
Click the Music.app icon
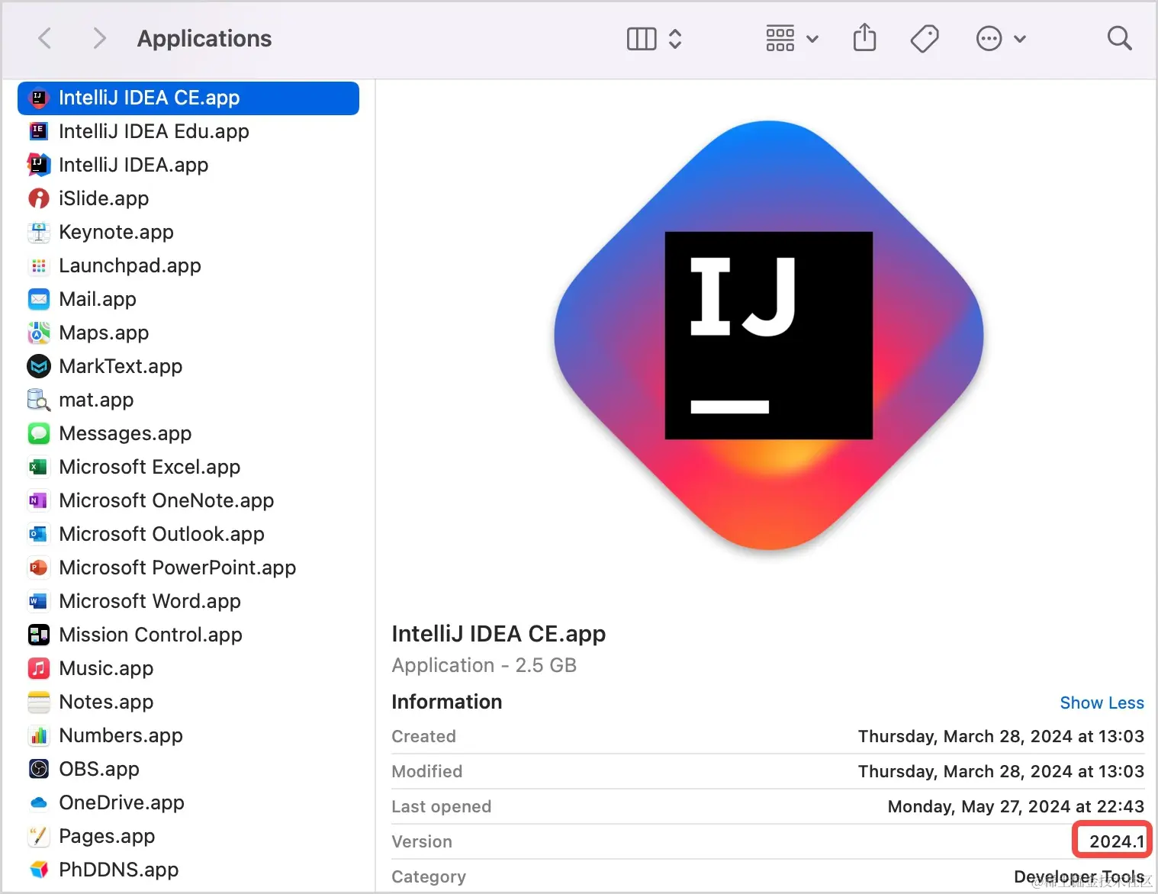pyautogui.click(x=39, y=668)
